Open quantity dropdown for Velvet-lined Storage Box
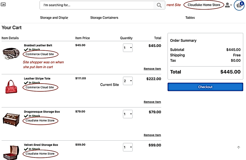This screenshot has height=160, width=246. (128, 147)
